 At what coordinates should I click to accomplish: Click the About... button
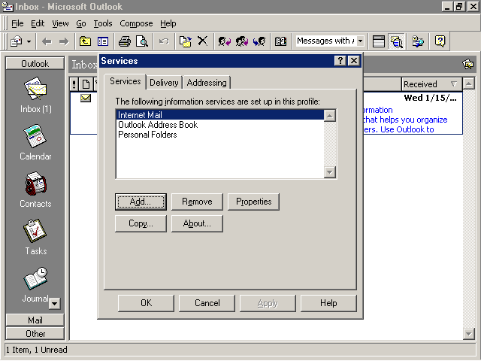pos(197,223)
